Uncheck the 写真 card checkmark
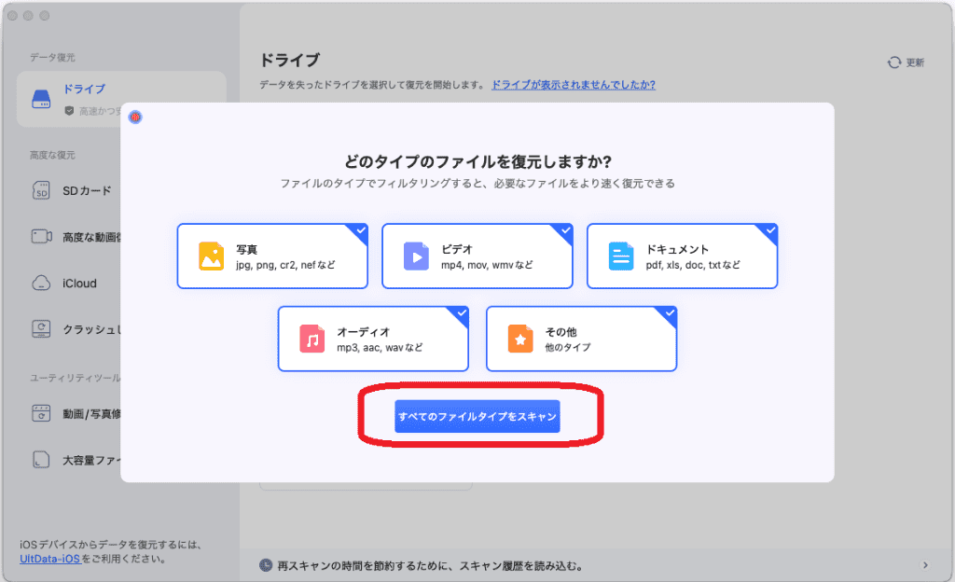The width and height of the screenshot is (955, 582). (x=361, y=230)
